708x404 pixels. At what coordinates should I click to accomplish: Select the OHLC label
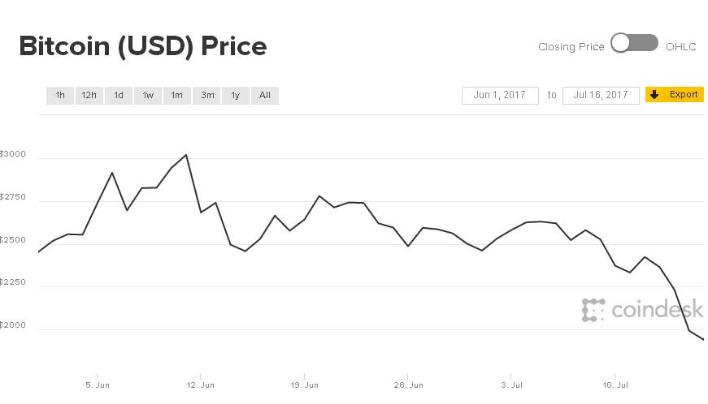click(x=681, y=47)
